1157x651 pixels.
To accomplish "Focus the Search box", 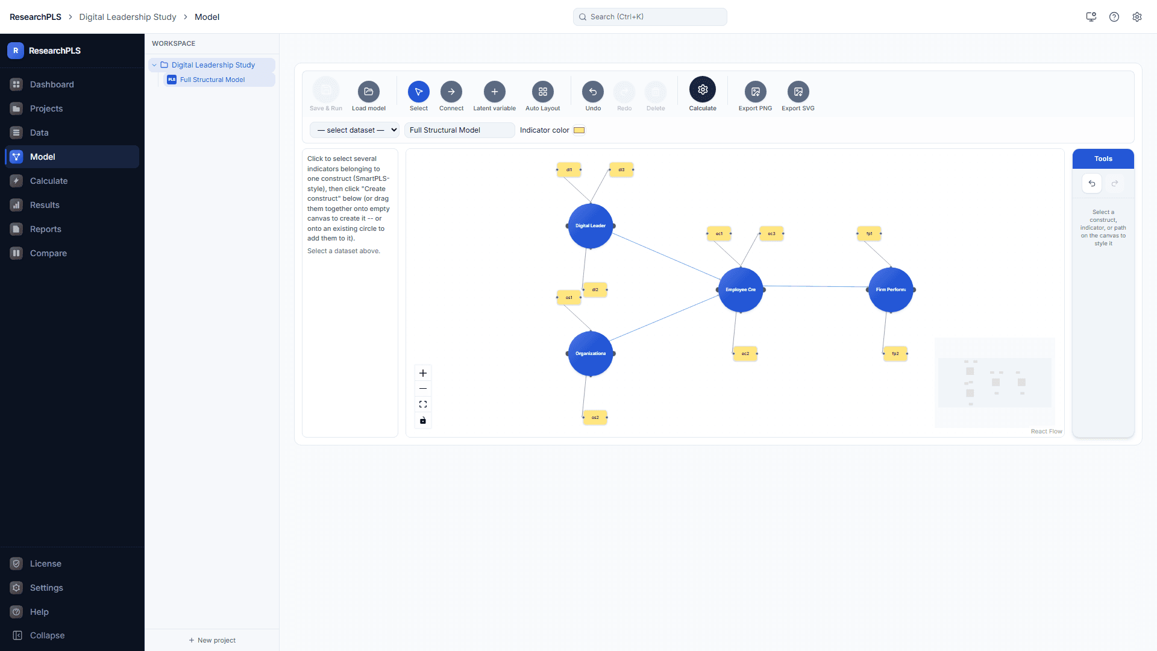I will (650, 17).
